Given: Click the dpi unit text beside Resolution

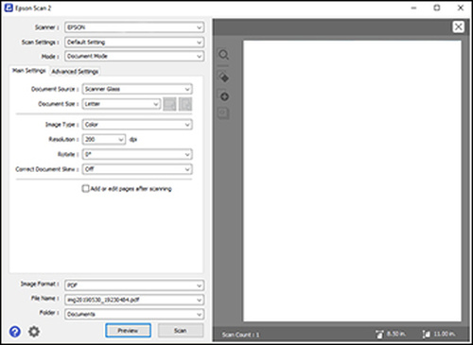Looking at the screenshot, I should pyautogui.click(x=132, y=140).
